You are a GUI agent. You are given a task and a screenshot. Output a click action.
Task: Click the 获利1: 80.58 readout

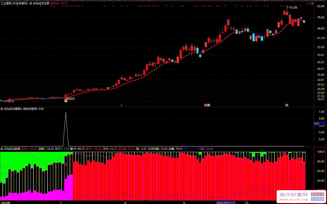[29, 149]
